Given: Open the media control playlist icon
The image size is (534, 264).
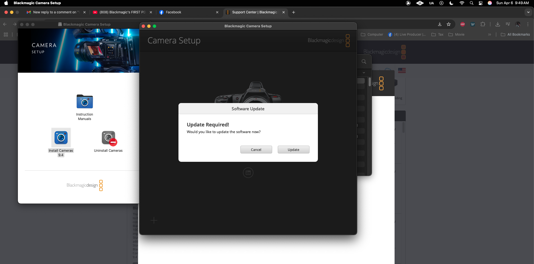Looking at the screenshot, I should tap(508, 24).
